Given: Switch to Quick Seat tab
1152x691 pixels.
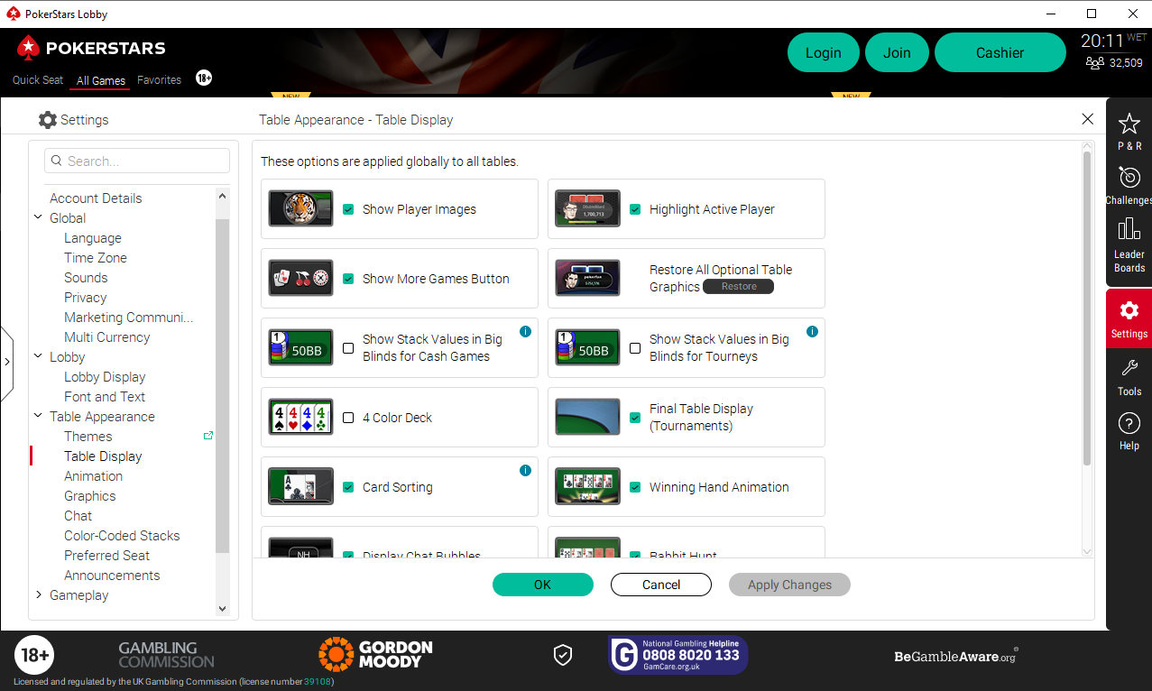Looking at the screenshot, I should tap(38, 79).
